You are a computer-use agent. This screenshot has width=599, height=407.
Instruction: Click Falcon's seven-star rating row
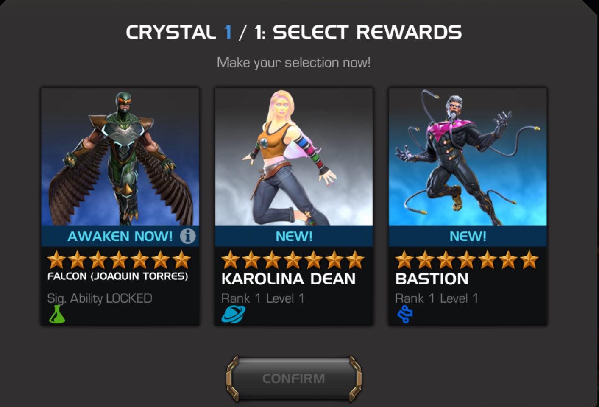point(119,259)
